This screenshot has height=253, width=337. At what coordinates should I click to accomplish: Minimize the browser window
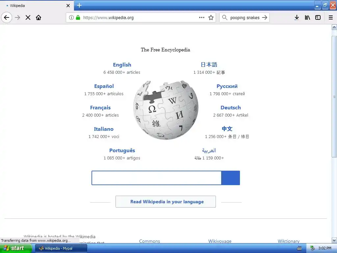click(x=317, y=5)
